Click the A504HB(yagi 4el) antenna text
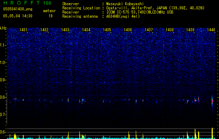Image resolution: width=219 pixels, height=139 pixels. (123, 16)
